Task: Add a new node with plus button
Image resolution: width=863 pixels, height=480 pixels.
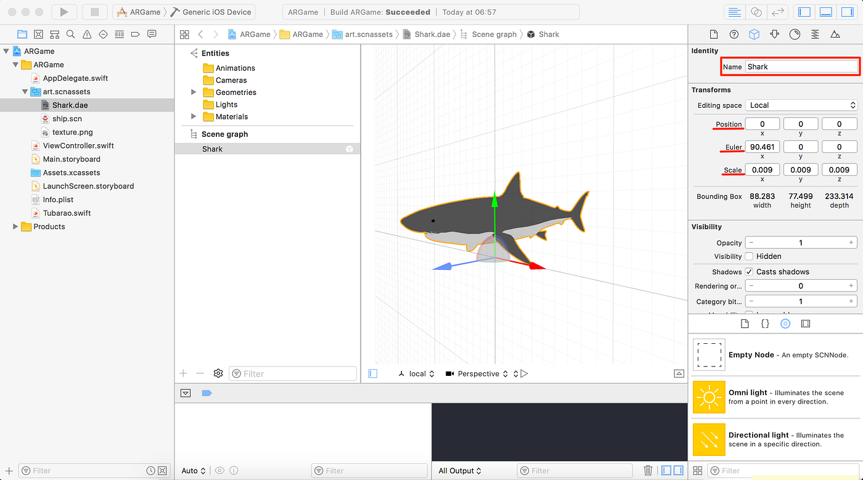Action: [x=183, y=373]
